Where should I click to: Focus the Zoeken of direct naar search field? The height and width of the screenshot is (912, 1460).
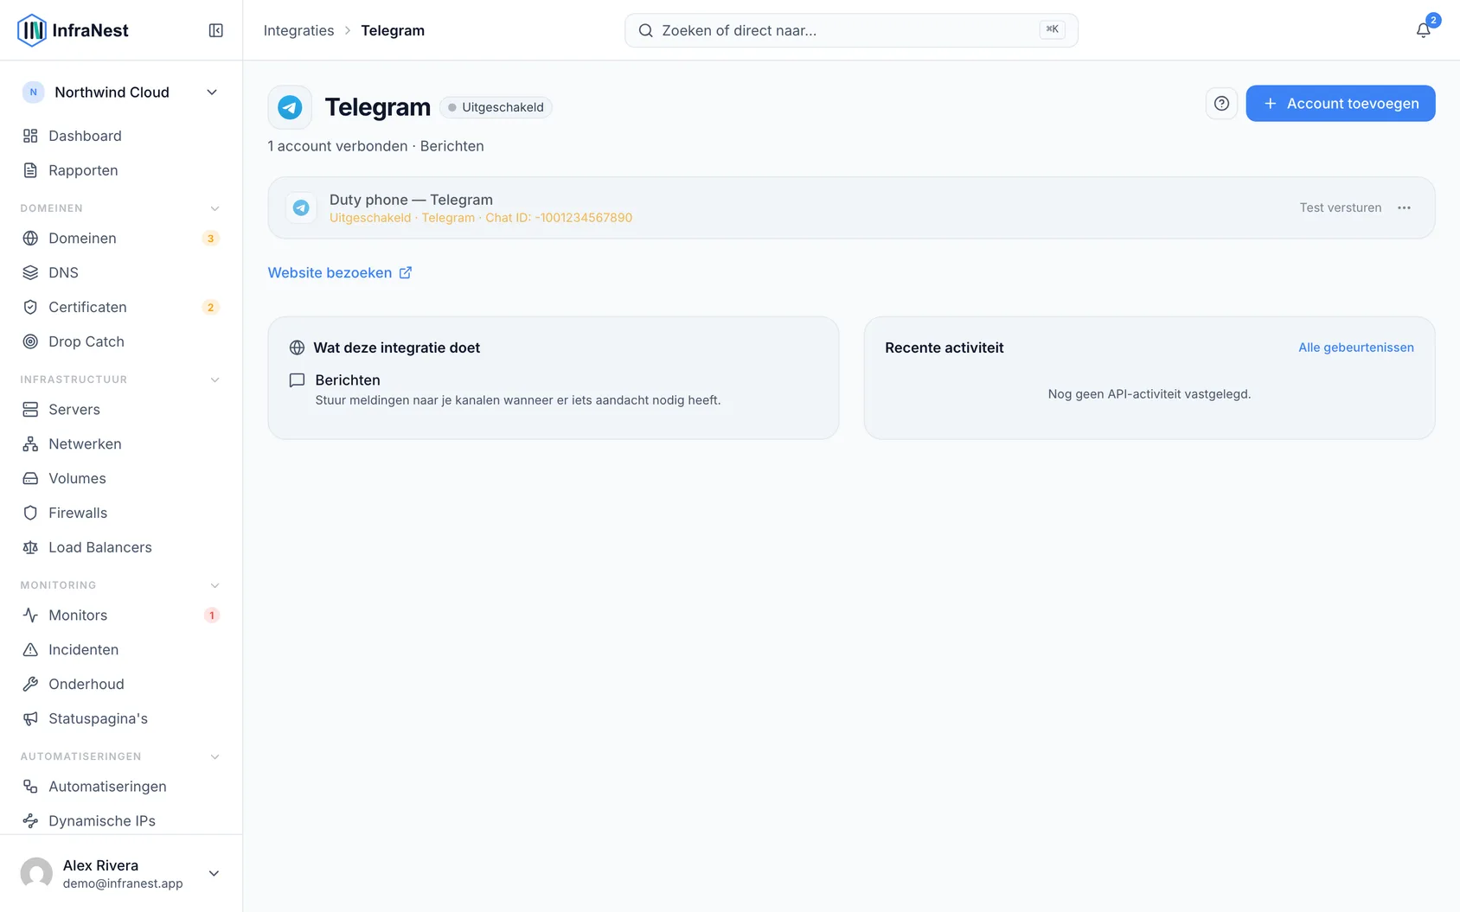(x=851, y=30)
